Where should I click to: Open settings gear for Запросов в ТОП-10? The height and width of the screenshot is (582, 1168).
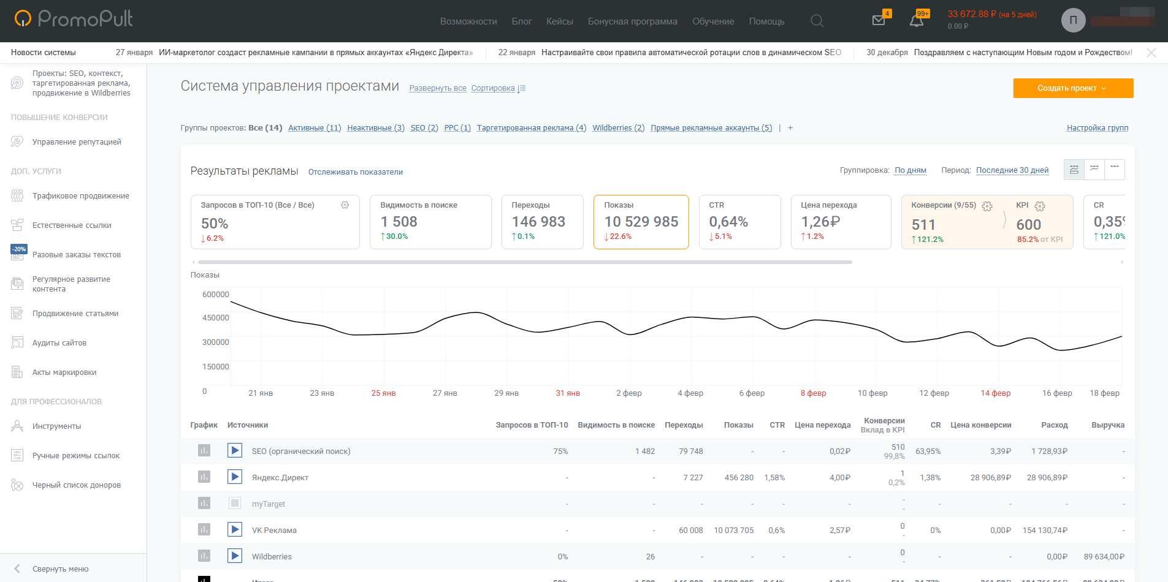(345, 205)
